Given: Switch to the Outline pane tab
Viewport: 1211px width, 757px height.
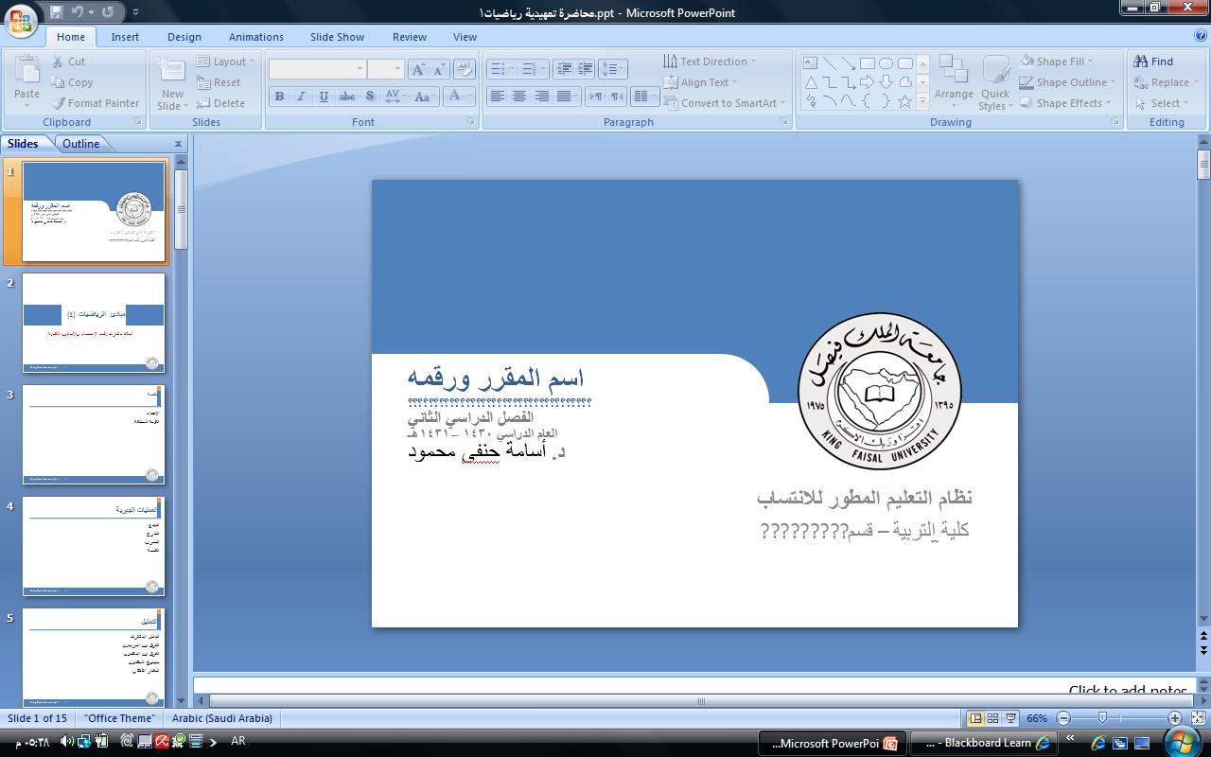Looking at the screenshot, I should pos(81,144).
